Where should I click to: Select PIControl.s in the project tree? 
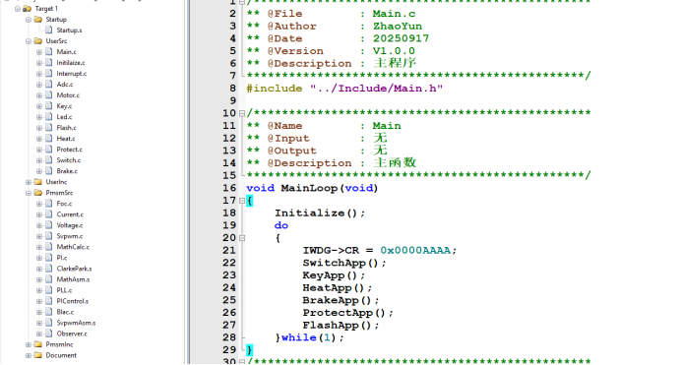pos(72,301)
